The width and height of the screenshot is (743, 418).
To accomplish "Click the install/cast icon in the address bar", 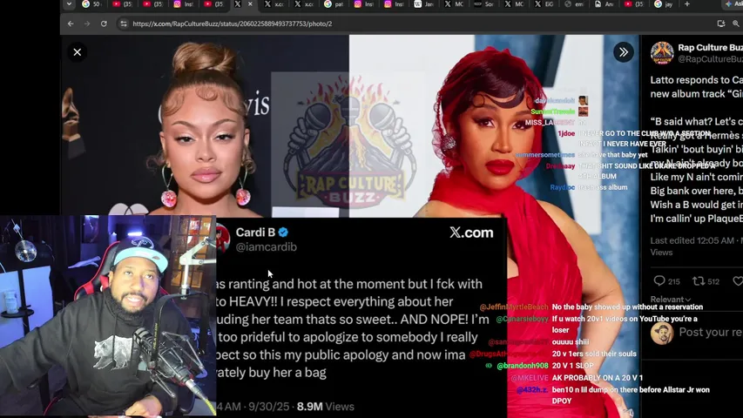I will 721,24.
